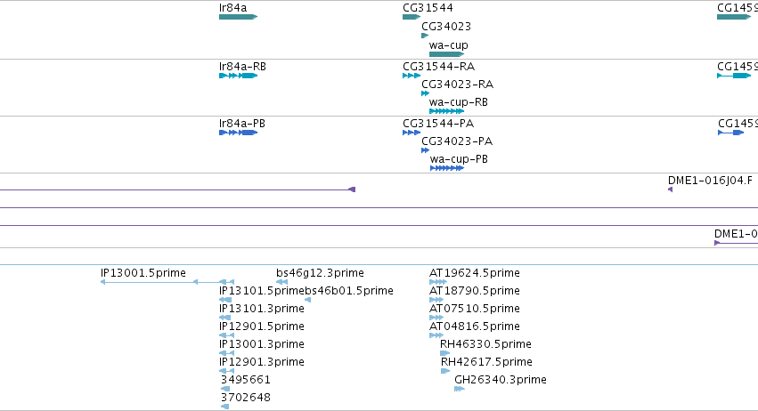The height and width of the screenshot is (411, 758).
Task: Click the Ir84a-RB transcript exon glyph
Action: point(239,76)
